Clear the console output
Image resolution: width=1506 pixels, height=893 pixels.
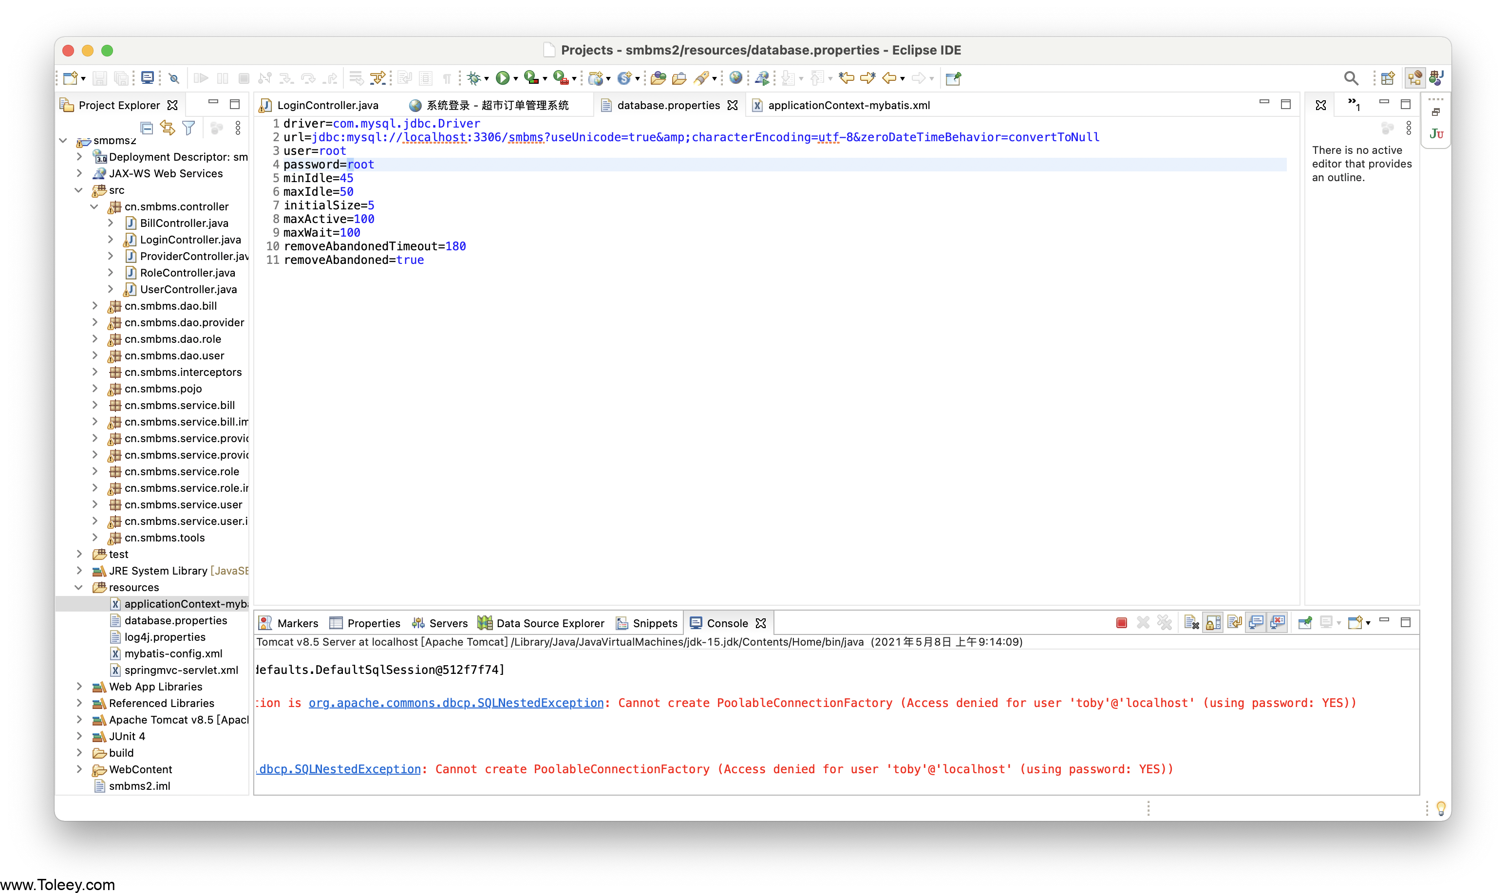tap(1191, 623)
